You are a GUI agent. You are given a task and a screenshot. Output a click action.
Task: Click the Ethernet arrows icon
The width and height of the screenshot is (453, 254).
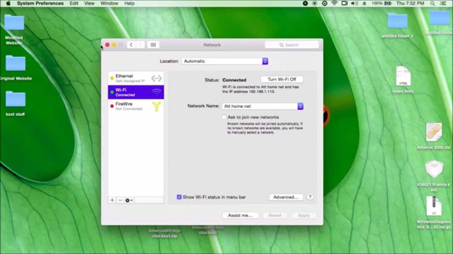coord(156,78)
